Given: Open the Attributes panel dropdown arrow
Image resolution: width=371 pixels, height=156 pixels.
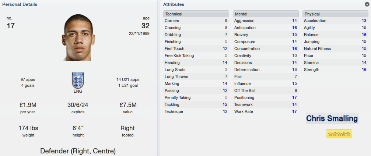Looking at the screenshot, I should coord(367,4).
